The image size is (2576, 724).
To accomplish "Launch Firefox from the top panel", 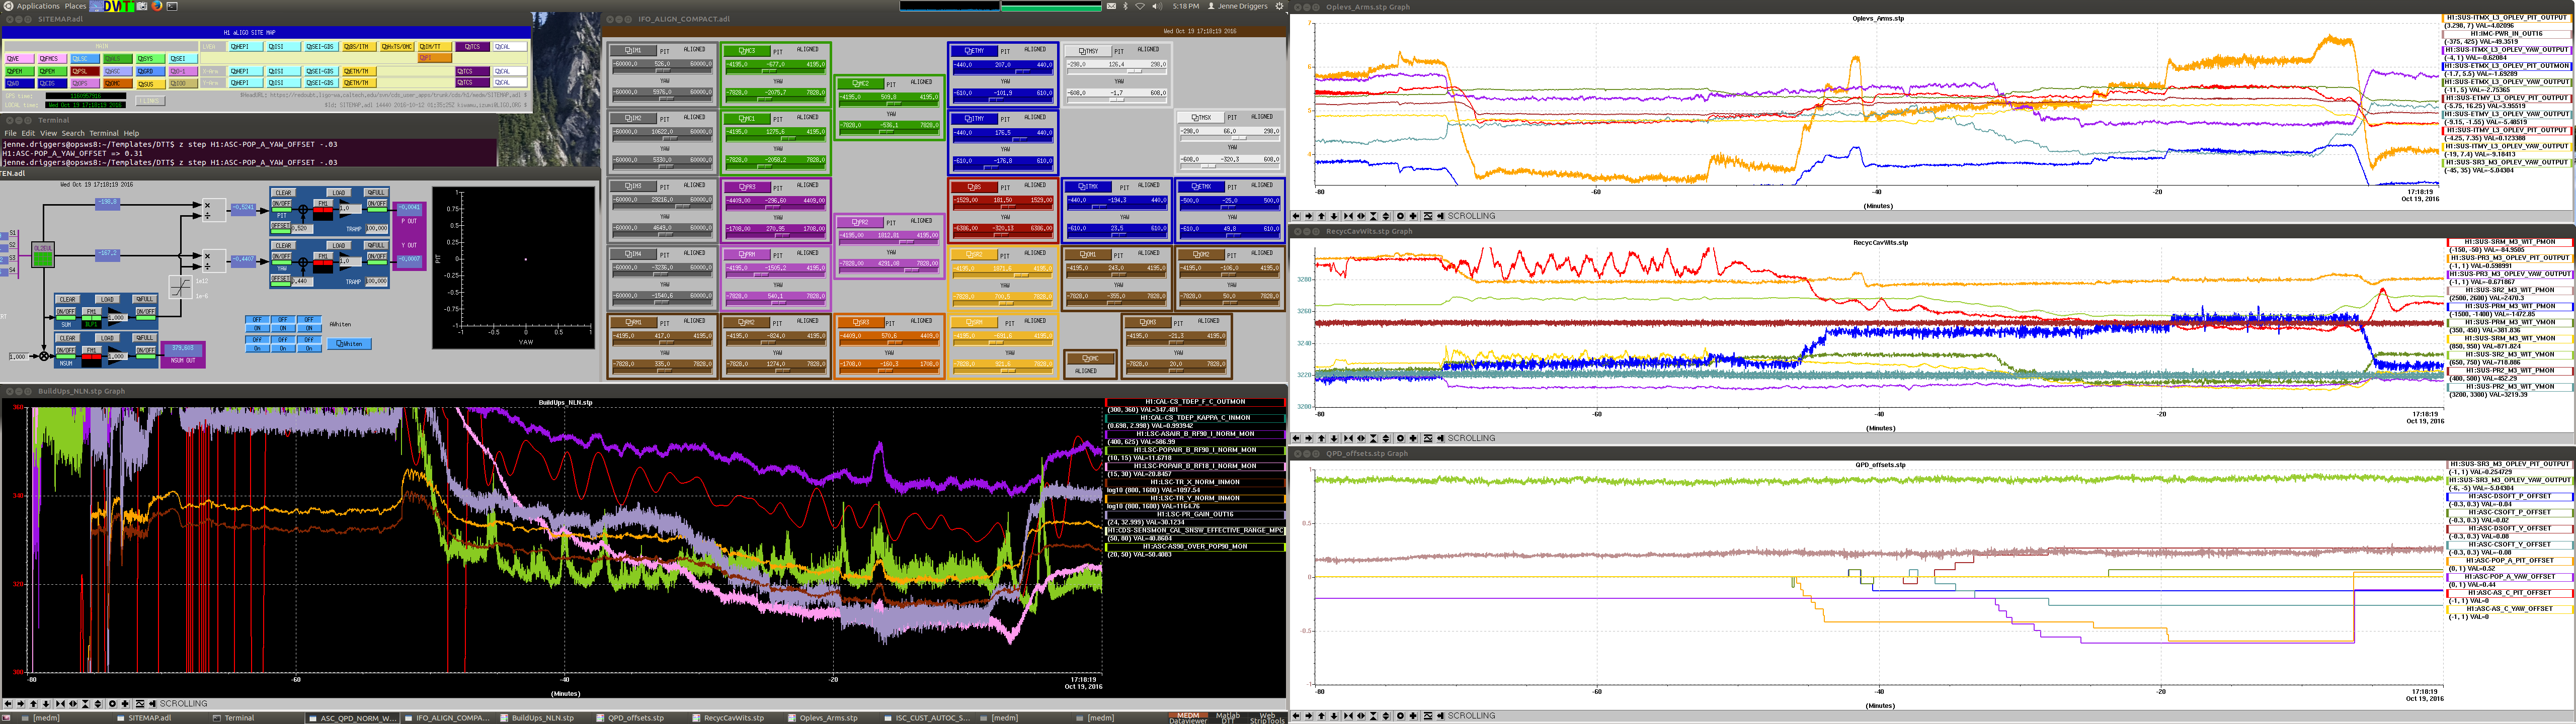I will 157,6.
